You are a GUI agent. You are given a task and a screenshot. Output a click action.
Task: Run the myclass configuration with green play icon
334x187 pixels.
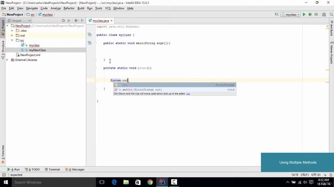(x=304, y=15)
